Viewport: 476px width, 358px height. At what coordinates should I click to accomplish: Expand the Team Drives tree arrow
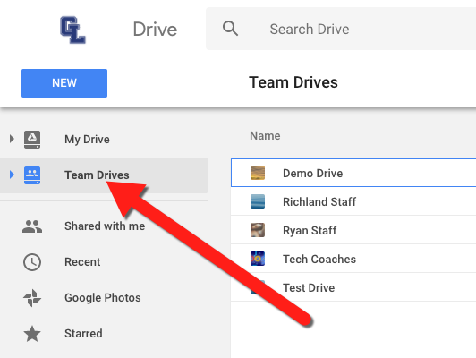pos(12,175)
